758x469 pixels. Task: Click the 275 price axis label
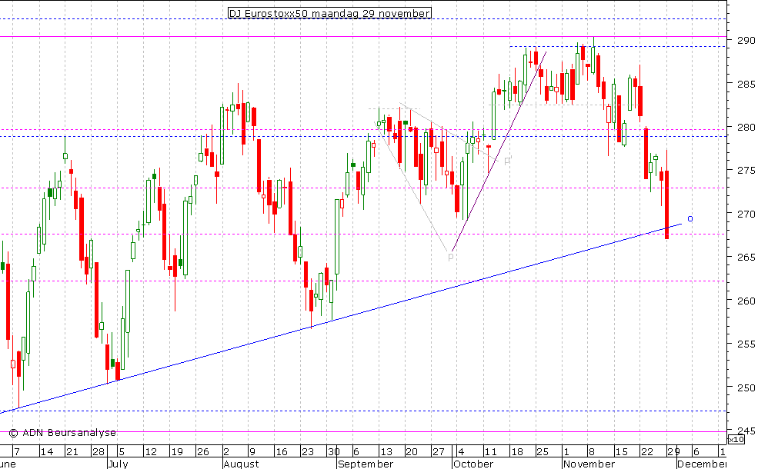click(x=746, y=170)
